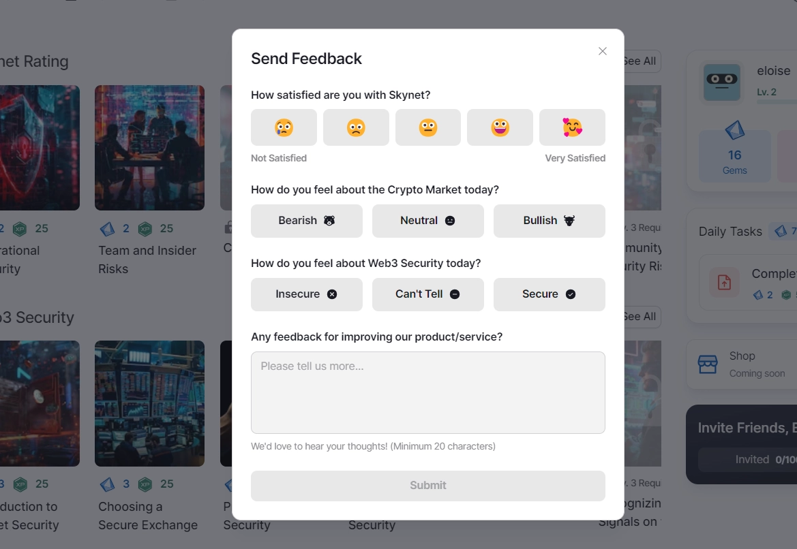The height and width of the screenshot is (549, 797).
Task: Choose Can't Tell for Web3 Security
Action: click(428, 294)
